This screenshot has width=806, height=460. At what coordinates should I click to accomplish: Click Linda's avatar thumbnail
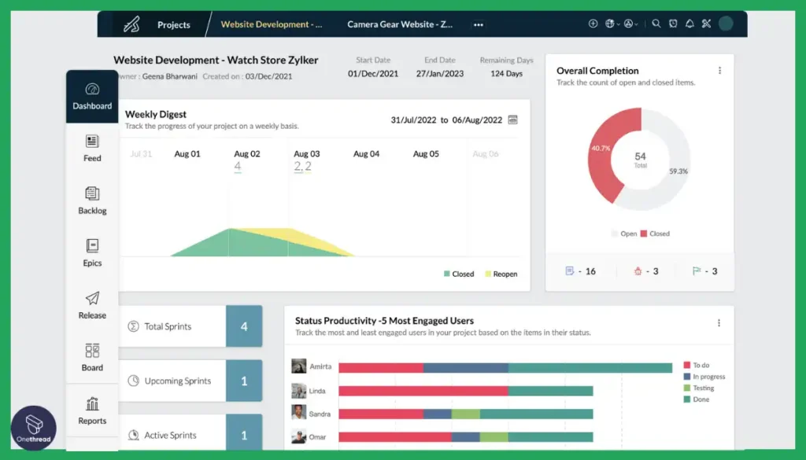(x=298, y=391)
